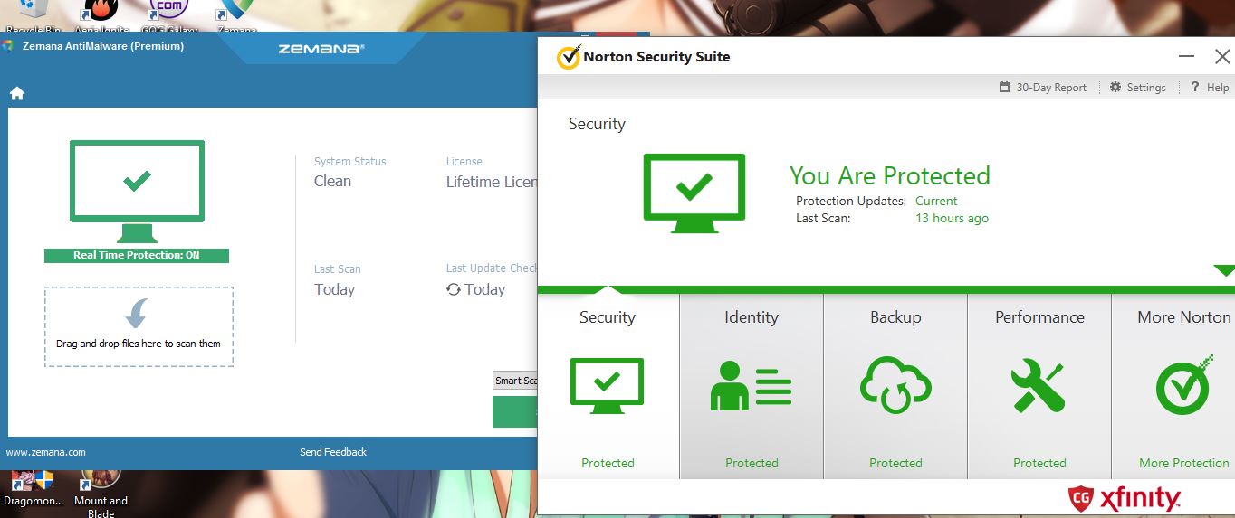The image size is (1235, 518).
Task: Click the '13 hours ago' last scan link
Action: click(x=952, y=218)
